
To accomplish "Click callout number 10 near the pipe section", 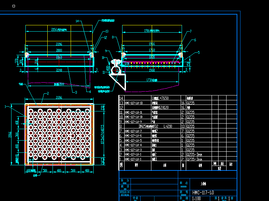I will pyautogui.click(x=103, y=58).
